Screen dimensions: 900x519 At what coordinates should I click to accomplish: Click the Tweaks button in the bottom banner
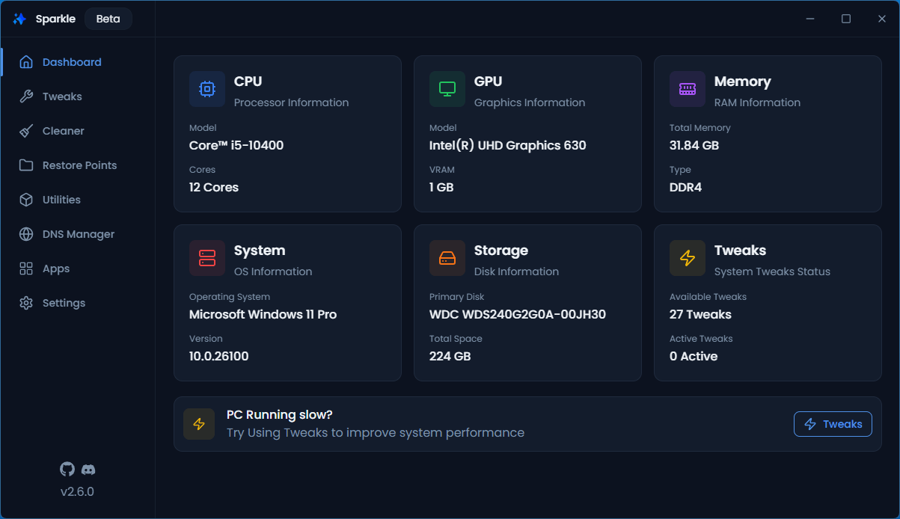click(x=833, y=424)
